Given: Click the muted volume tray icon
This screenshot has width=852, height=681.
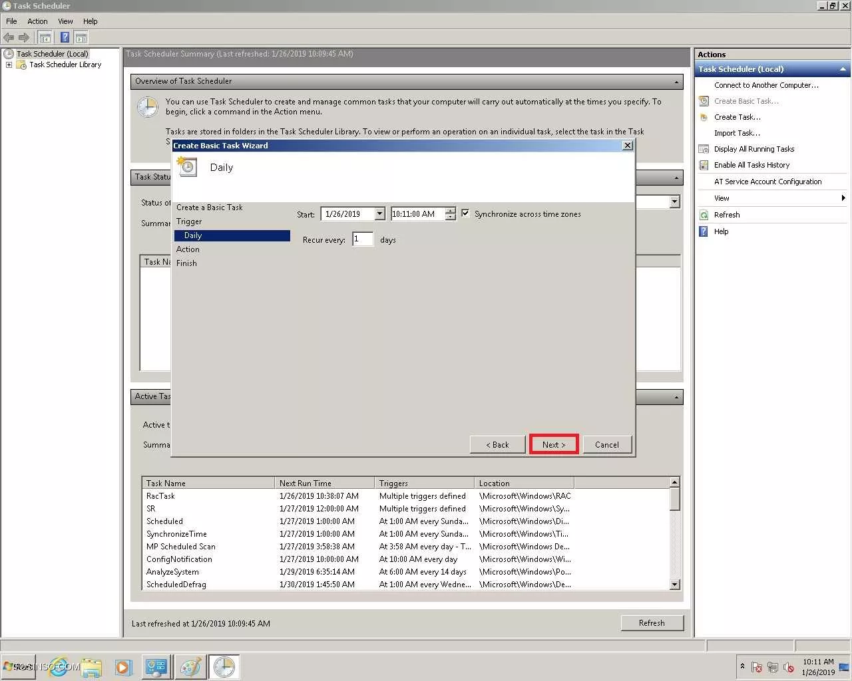Looking at the screenshot, I should (x=789, y=667).
